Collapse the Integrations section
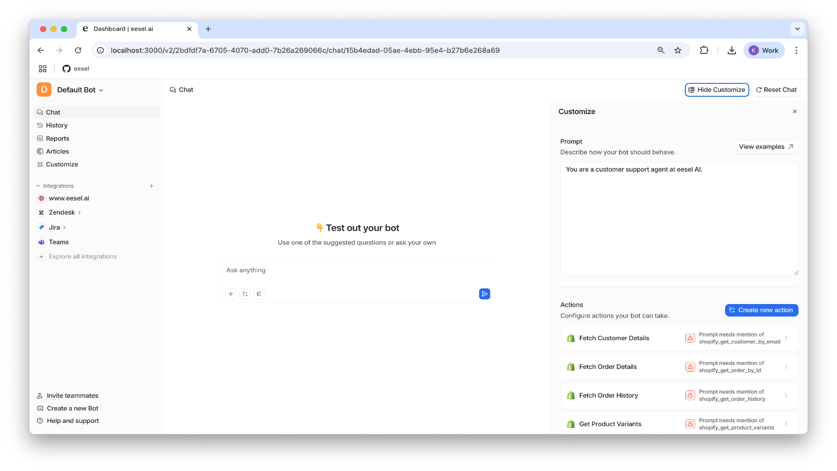Image resolution: width=837 pixels, height=471 pixels. [x=38, y=186]
